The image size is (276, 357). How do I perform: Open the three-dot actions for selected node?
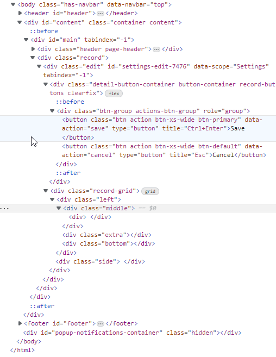(4, 208)
